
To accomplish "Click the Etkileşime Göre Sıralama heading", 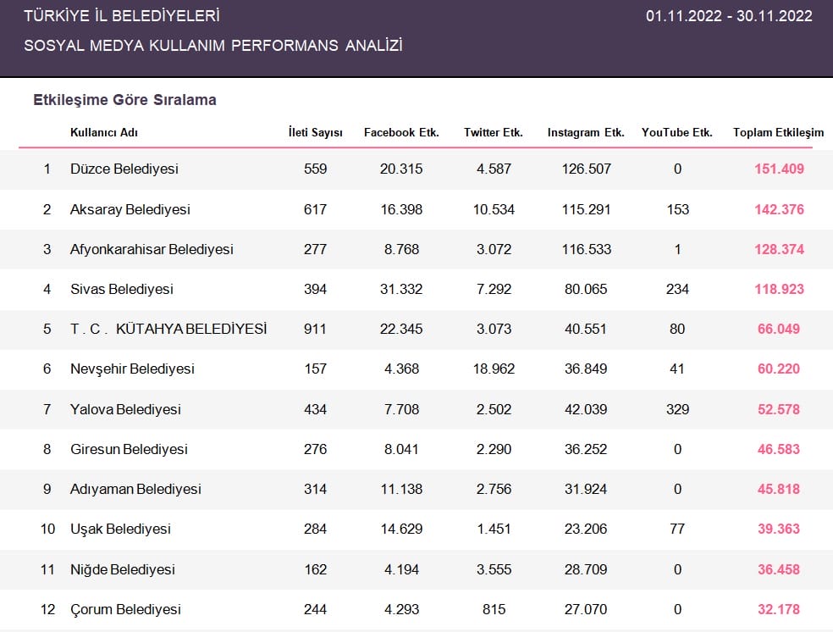I will 124,100.
